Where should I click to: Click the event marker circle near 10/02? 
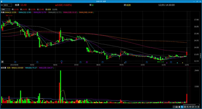point(147,62)
